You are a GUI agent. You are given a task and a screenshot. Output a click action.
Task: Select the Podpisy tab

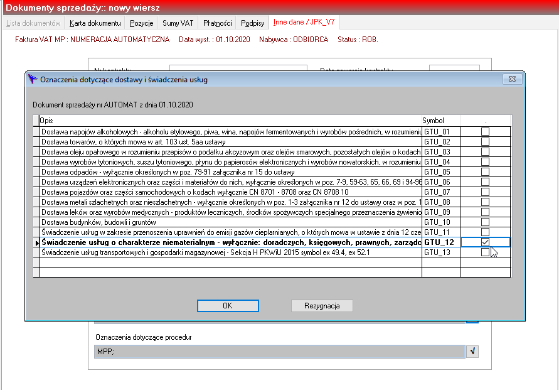[x=252, y=23]
